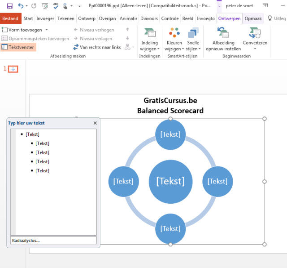The height and width of the screenshot is (268, 287).
Task: Click Afbeelding opnieuw instellen
Action: (223, 40)
